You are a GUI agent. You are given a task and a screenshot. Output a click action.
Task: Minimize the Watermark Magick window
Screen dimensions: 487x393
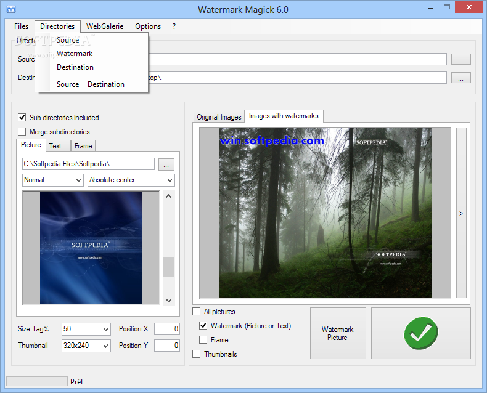pyautogui.click(x=430, y=8)
